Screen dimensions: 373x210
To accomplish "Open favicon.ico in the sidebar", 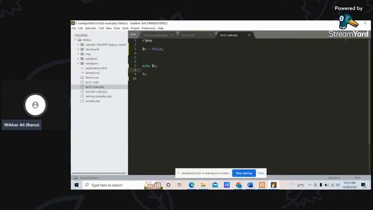I will [92, 78].
